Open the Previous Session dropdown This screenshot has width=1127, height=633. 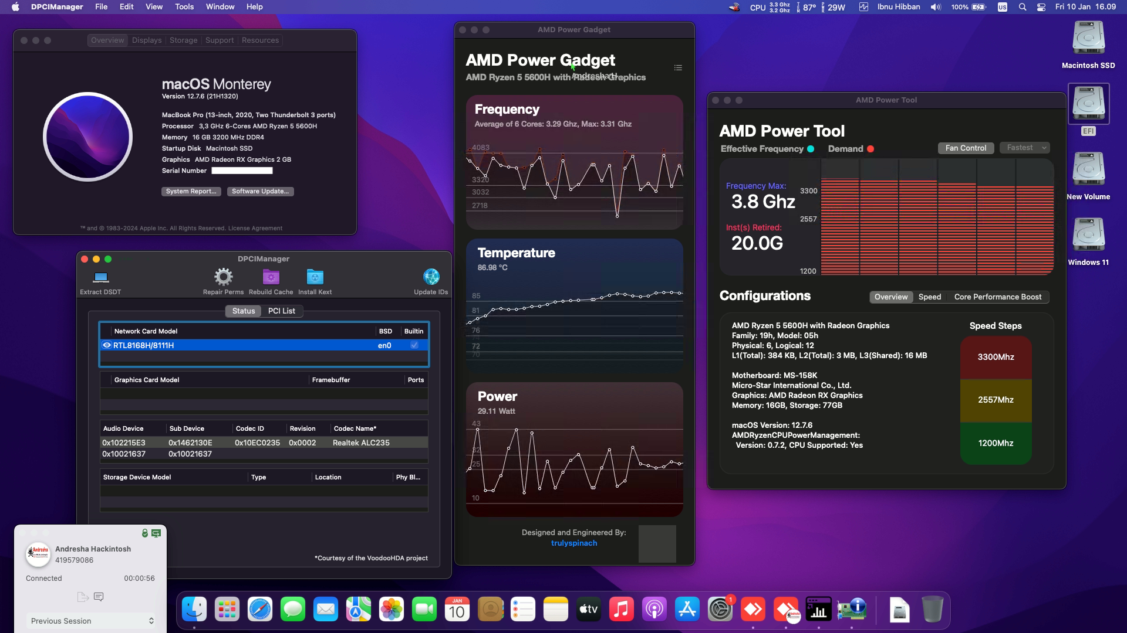pos(91,621)
